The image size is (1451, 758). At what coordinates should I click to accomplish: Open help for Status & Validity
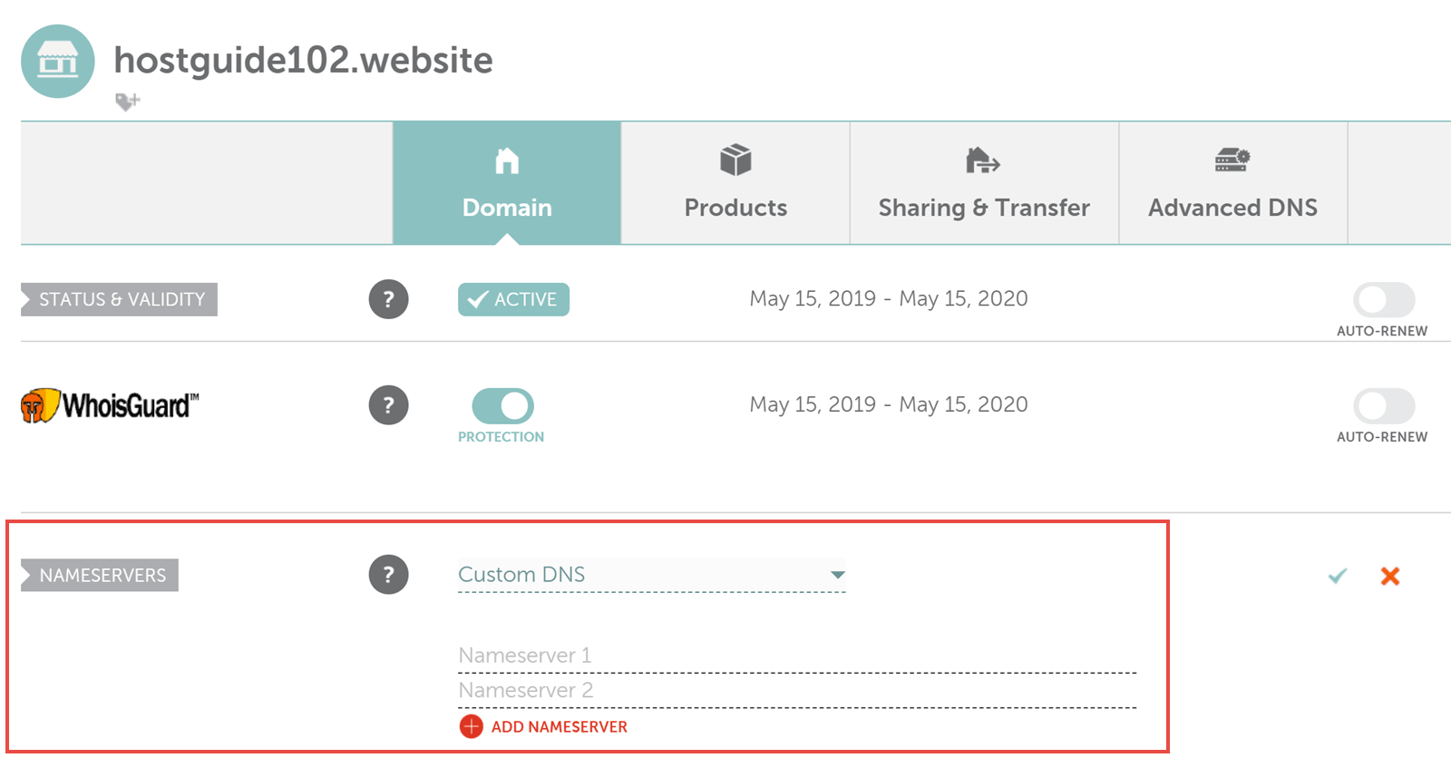tap(388, 299)
